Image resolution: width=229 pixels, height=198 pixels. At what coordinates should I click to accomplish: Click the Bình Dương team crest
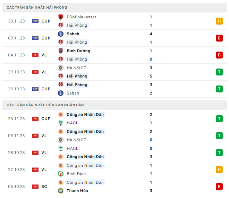coord(61,51)
